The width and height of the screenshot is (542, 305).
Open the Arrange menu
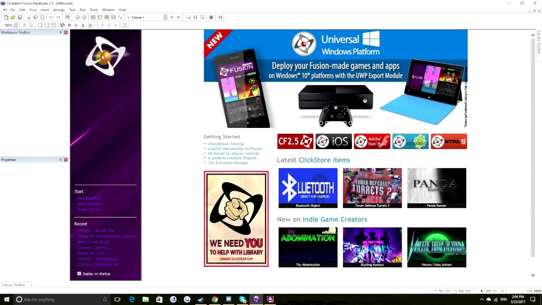pyautogui.click(x=59, y=10)
